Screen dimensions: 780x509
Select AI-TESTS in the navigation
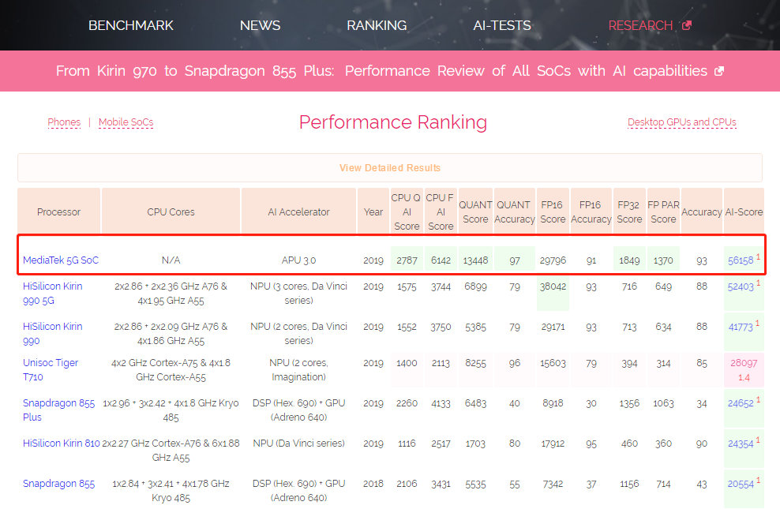tap(502, 25)
